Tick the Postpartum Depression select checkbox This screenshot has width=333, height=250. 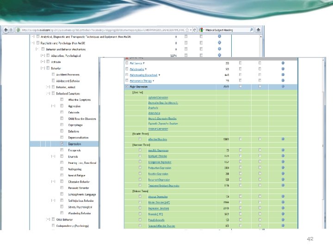(x=140, y=168)
